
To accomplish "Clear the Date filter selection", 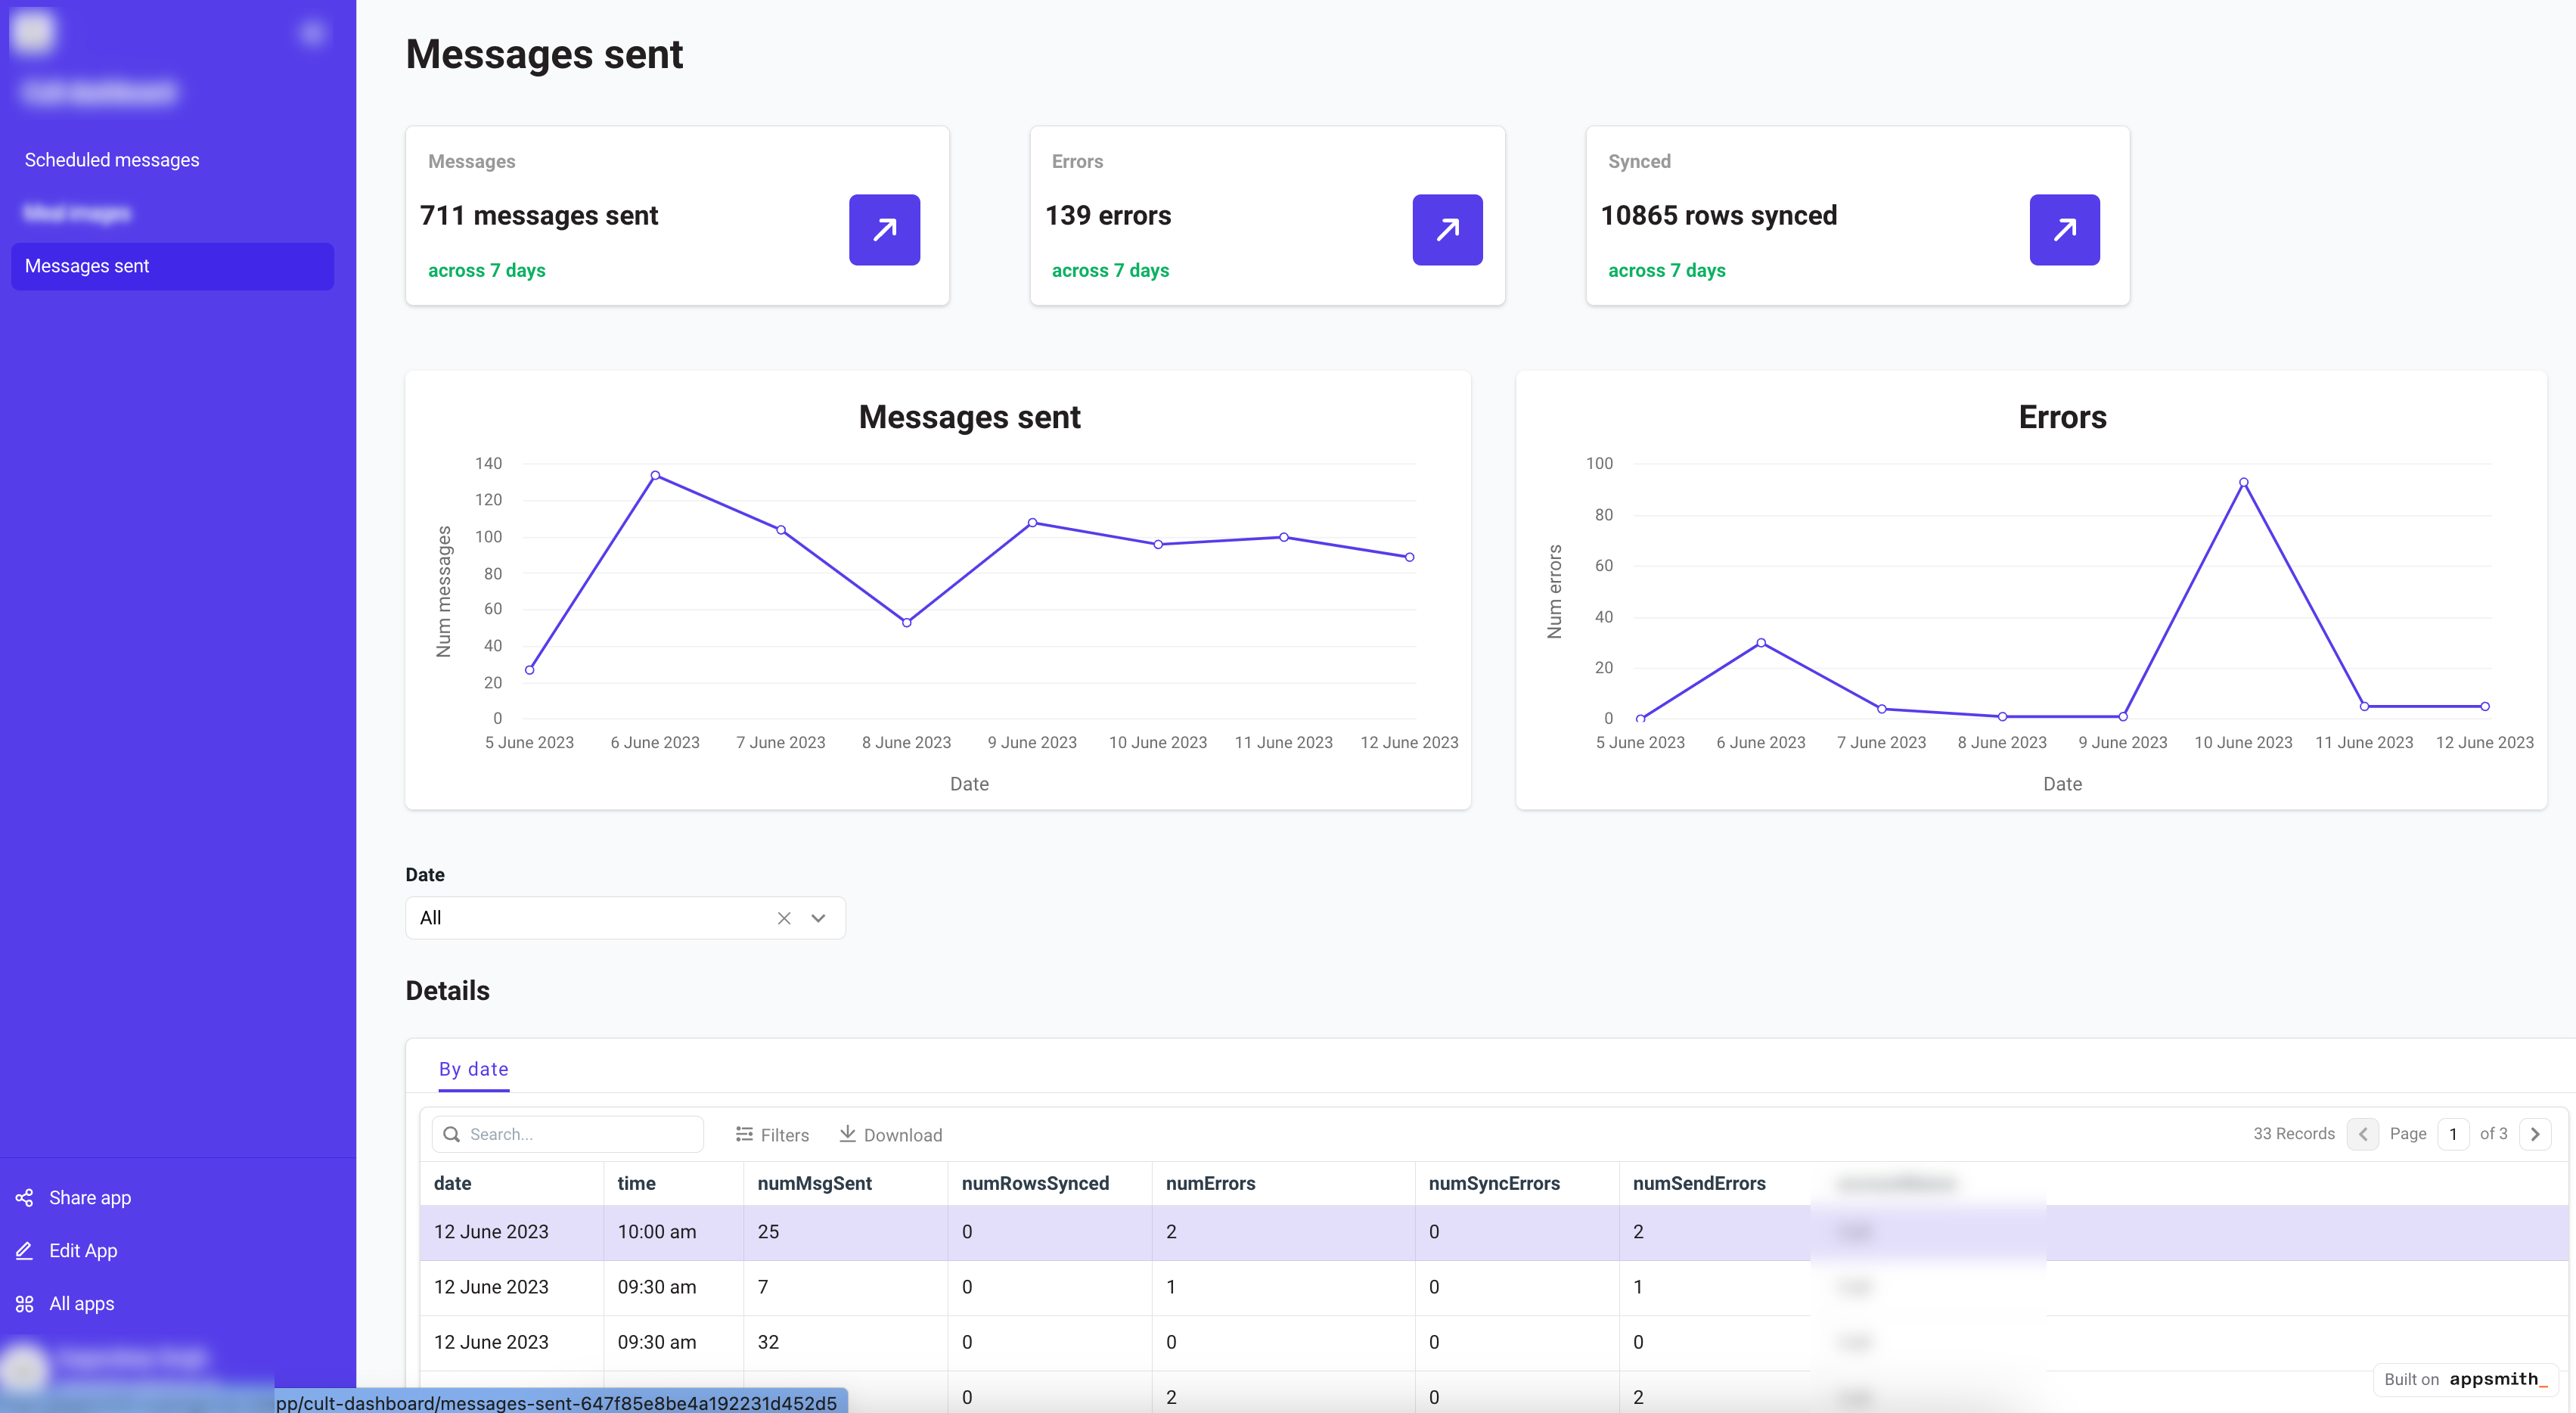I will [x=784, y=918].
